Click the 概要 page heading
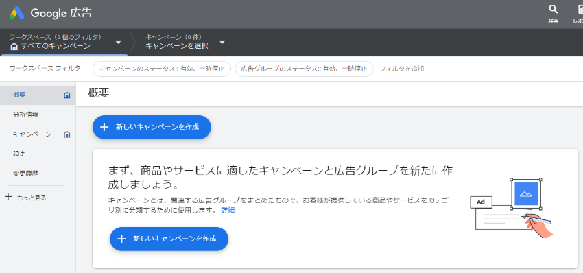 click(99, 93)
